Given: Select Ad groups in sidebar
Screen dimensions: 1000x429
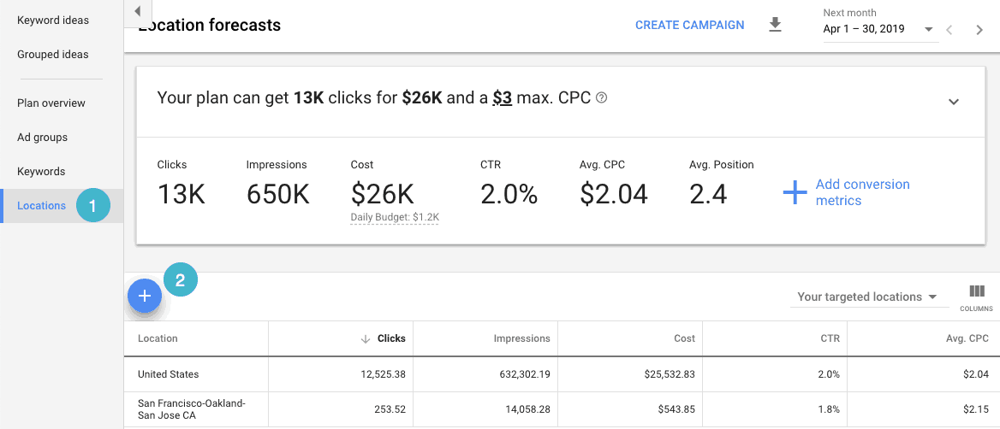Looking at the screenshot, I should pyautogui.click(x=43, y=137).
